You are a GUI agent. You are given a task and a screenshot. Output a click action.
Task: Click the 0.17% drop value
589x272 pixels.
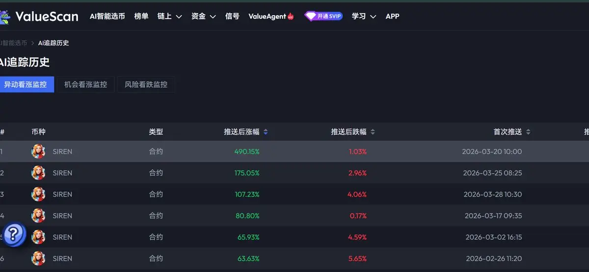click(358, 216)
